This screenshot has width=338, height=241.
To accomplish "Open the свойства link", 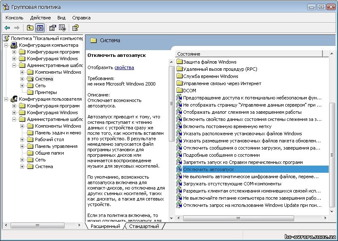I will 124,67.
